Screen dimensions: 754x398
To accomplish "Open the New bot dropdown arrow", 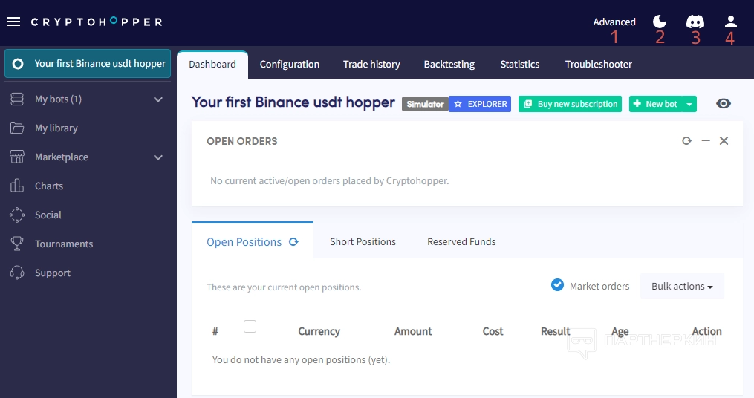I will pos(690,105).
